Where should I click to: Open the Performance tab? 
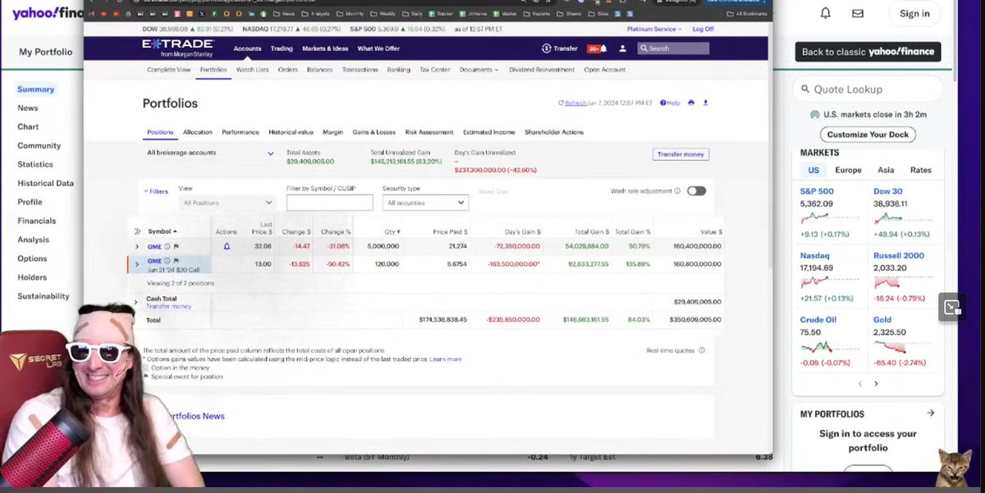241,132
